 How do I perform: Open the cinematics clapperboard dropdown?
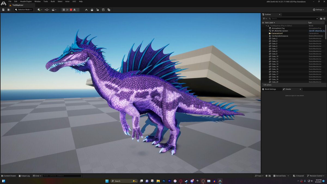click(x=54, y=10)
